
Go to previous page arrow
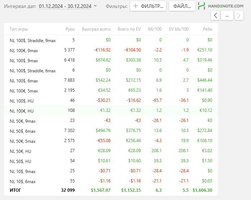[215, 15]
